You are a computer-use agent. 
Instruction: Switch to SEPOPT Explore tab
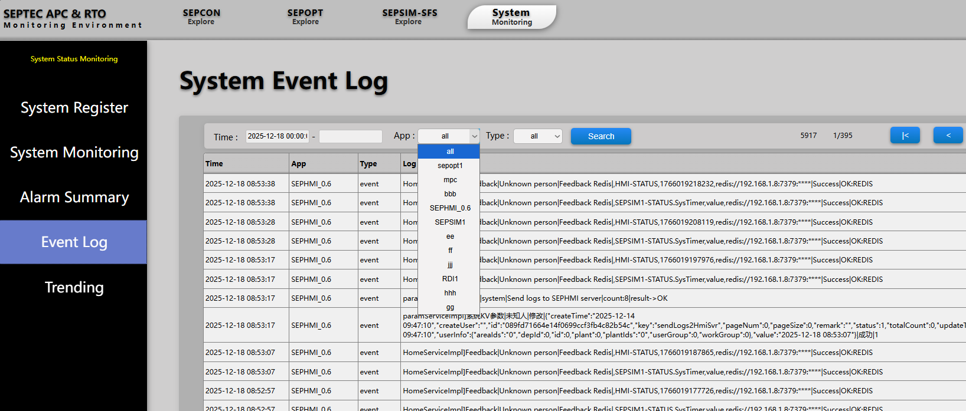[x=305, y=17]
